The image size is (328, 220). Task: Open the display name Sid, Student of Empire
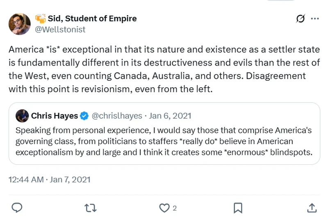(92, 18)
